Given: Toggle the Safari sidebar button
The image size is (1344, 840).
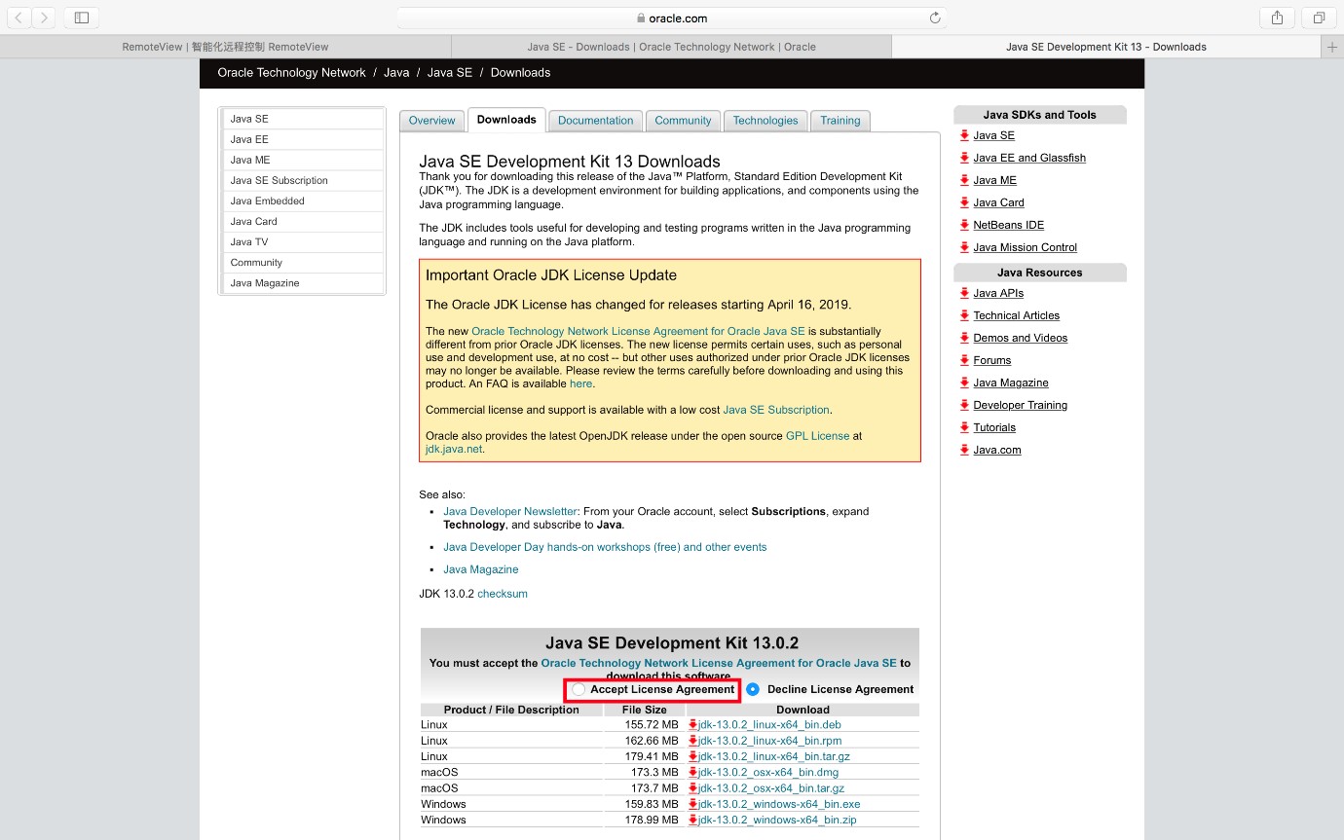Looking at the screenshot, I should pos(82,18).
